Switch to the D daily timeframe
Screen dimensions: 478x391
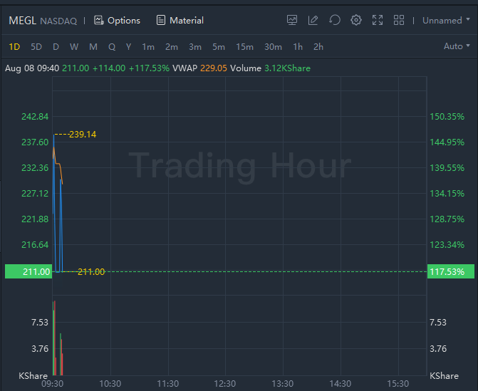click(56, 46)
